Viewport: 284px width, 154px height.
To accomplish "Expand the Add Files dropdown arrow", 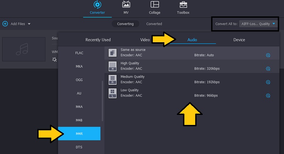I will pyautogui.click(x=29, y=24).
